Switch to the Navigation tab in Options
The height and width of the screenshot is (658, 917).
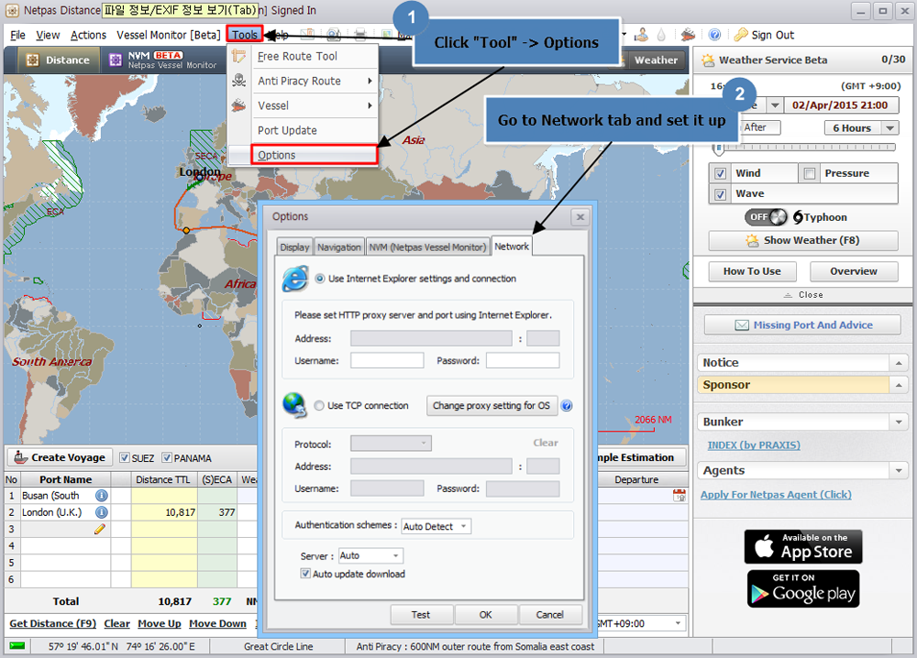[339, 247]
